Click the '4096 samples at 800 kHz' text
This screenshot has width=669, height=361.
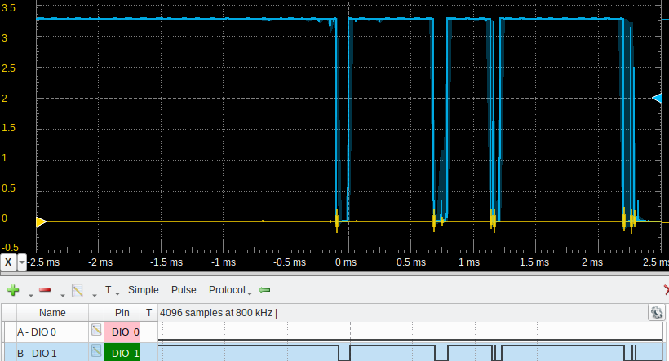coord(216,313)
